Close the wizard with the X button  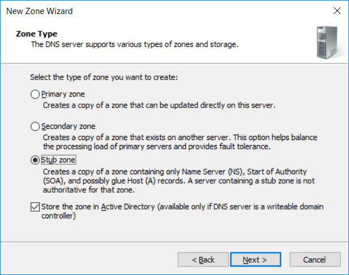coord(337,11)
